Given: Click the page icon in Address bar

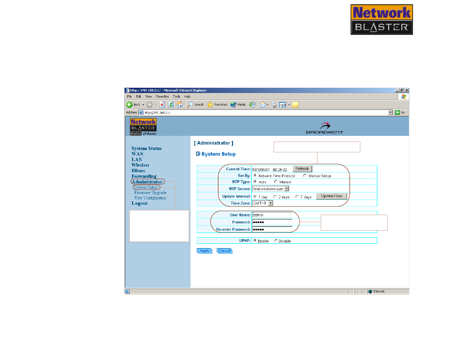Looking at the screenshot, I should point(141,112).
